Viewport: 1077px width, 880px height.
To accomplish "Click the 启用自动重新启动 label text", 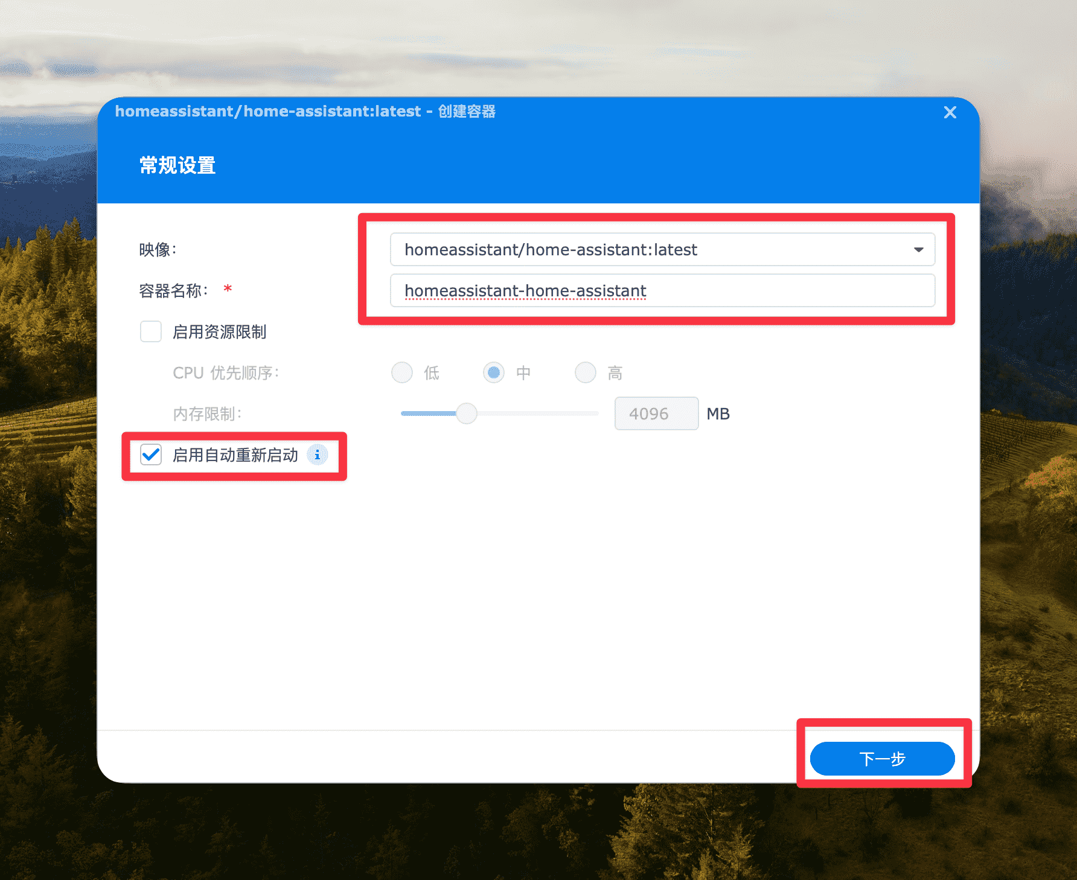I will click(x=235, y=455).
